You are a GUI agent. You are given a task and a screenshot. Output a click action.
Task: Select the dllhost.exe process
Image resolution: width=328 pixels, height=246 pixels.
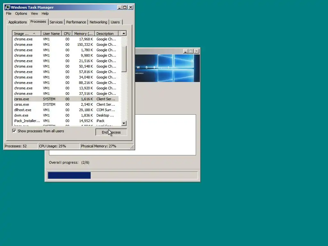click(66, 110)
